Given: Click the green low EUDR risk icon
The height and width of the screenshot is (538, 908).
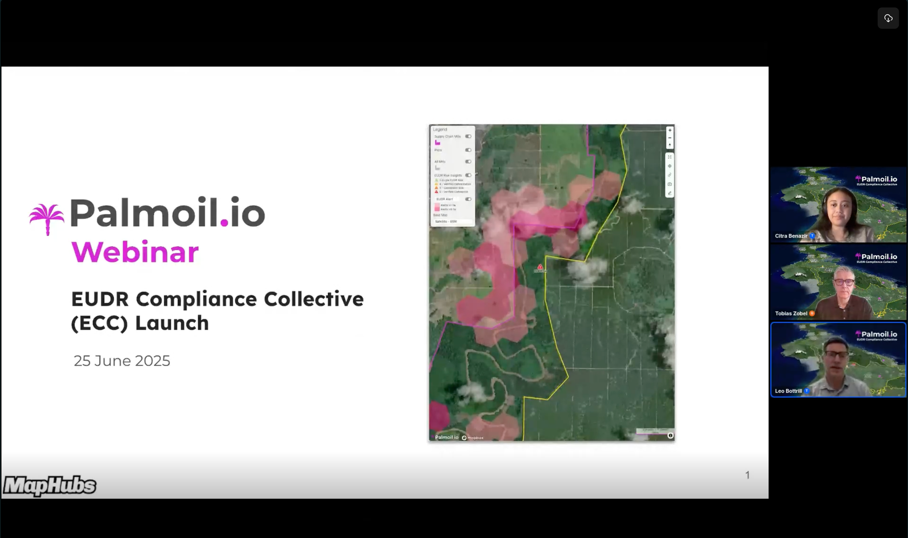Looking at the screenshot, I should pos(436,180).
